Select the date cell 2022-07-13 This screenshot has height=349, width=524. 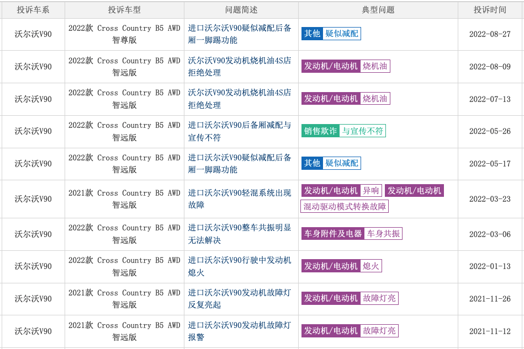coord(490,99)
